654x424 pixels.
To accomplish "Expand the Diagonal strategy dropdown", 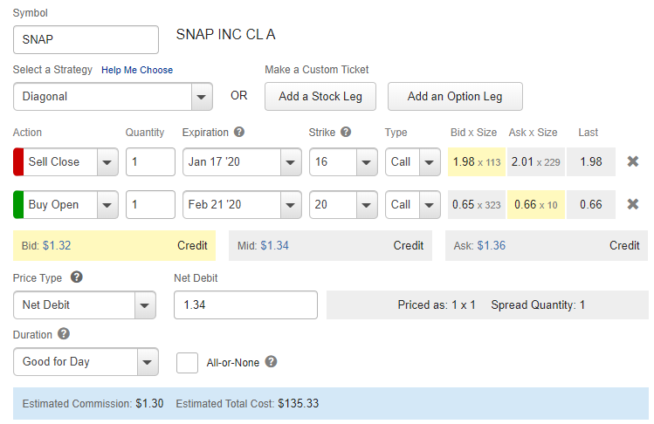I will coord(113,96).
